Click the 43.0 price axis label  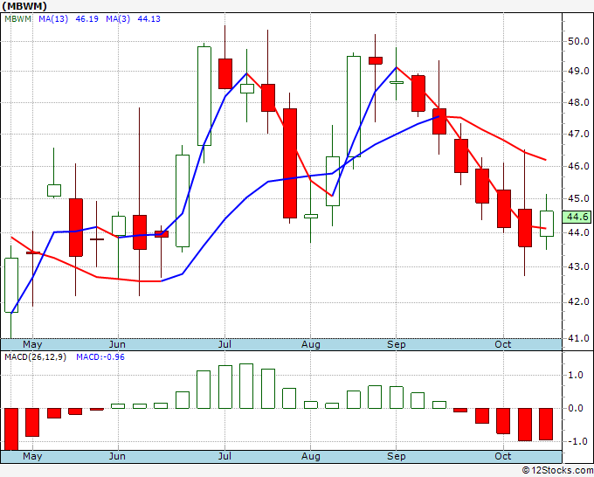578,266
